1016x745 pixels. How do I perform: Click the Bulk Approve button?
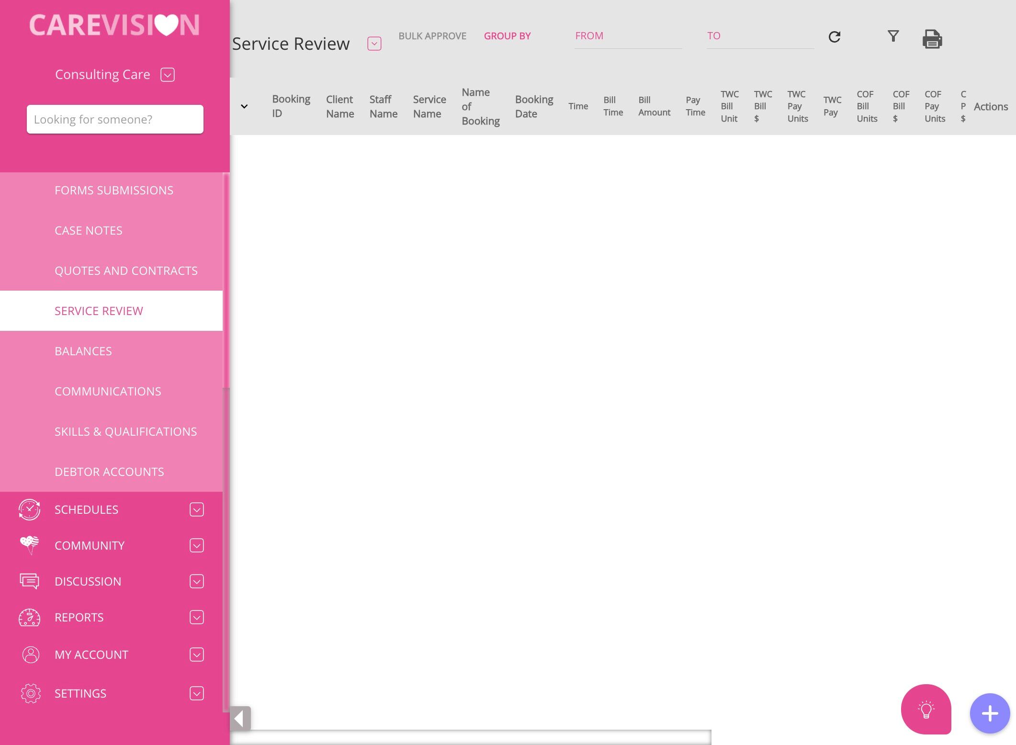(x=432, y=36)
